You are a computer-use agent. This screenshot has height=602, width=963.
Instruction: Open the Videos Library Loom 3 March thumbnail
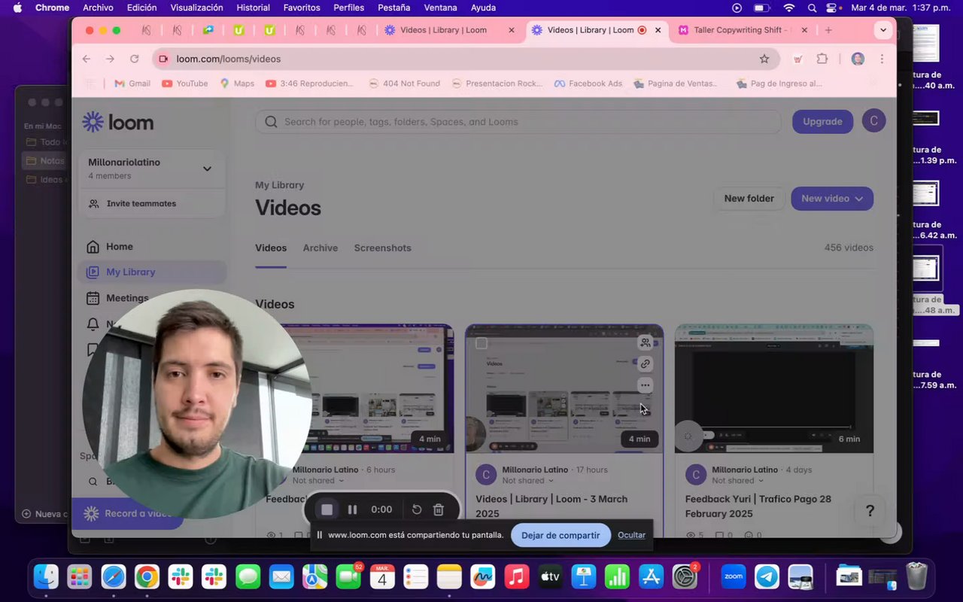click(564, 388)
